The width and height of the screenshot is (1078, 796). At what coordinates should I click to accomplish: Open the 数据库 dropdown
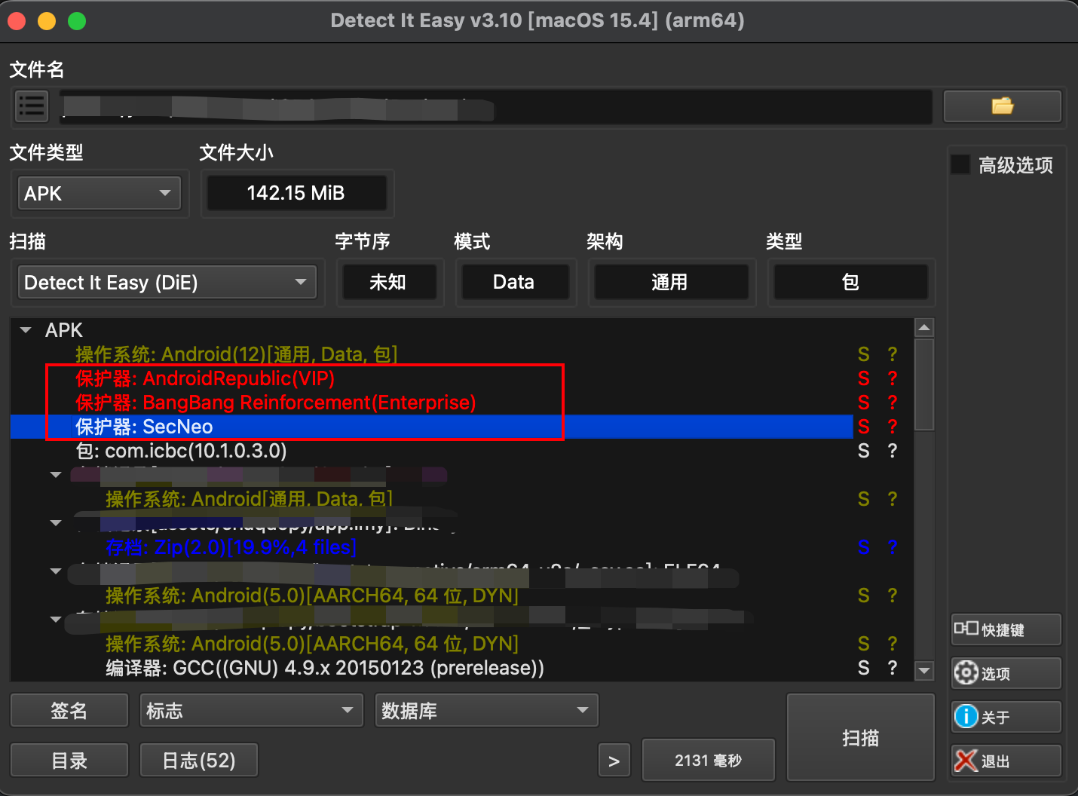pos(486,710)
